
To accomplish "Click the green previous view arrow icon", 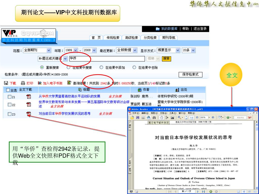I will 211,191.
